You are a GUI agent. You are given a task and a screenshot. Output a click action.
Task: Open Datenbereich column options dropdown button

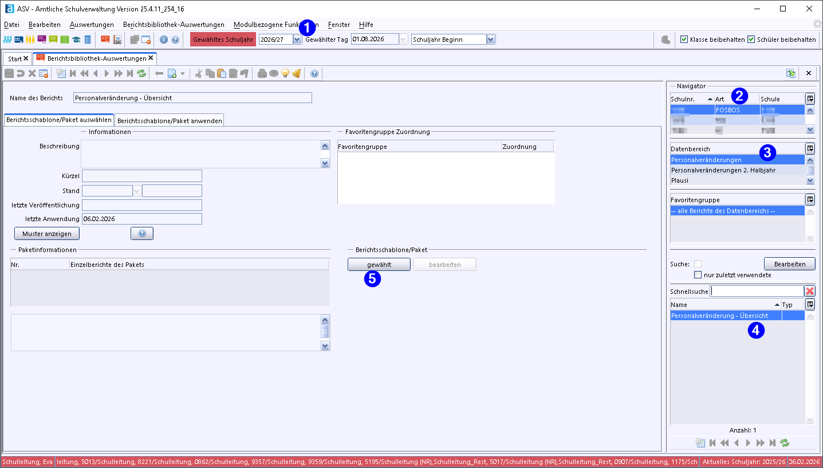click(x=810, y=148)
